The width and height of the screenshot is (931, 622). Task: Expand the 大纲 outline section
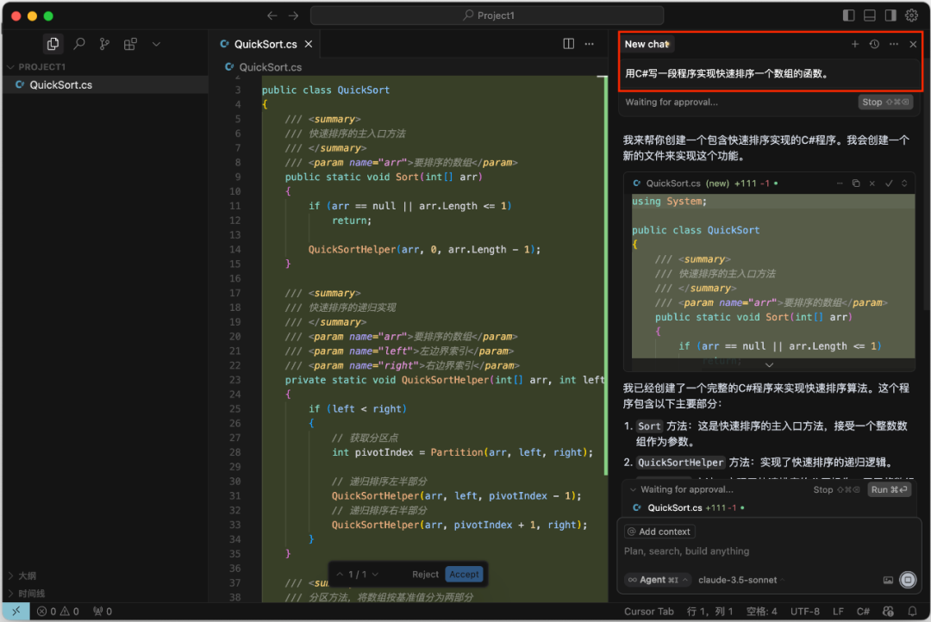point(26,575)
